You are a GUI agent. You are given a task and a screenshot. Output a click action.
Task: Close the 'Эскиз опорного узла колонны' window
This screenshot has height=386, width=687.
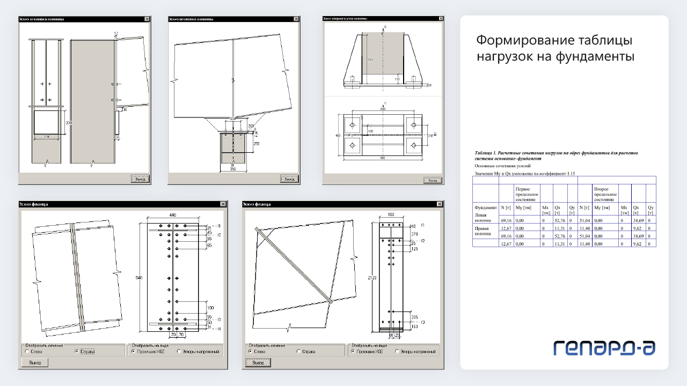[441, 18]
